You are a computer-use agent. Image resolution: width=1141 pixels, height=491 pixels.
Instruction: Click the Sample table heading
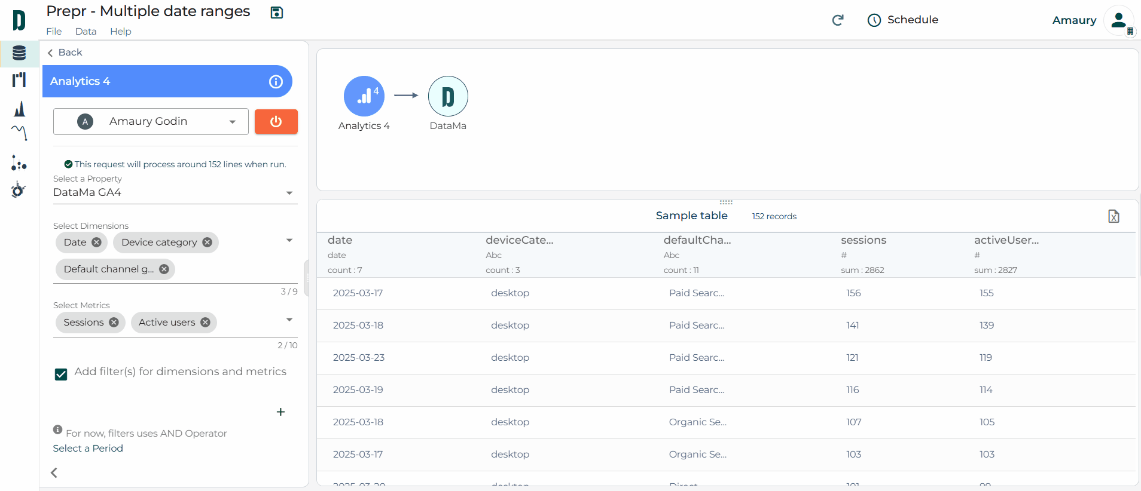(692, 216)
